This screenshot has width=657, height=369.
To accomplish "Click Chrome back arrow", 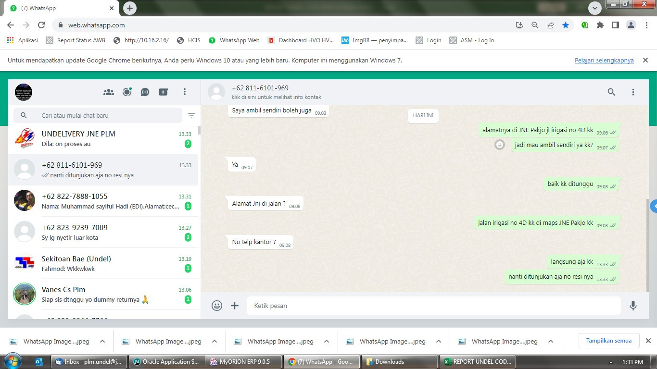I will [x=11, y=25].
